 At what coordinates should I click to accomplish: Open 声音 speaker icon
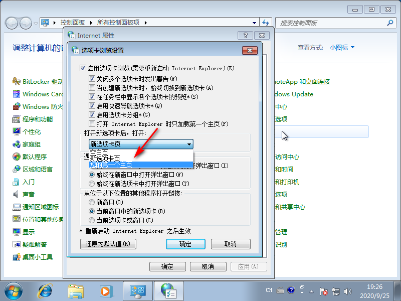pos(17,194)
